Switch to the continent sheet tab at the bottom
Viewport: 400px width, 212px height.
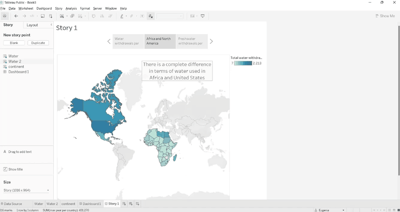coord(68,204)
